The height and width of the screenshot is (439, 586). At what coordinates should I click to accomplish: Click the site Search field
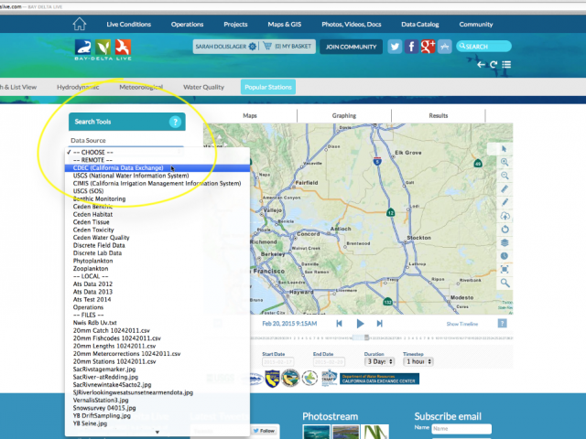(483, 47)
